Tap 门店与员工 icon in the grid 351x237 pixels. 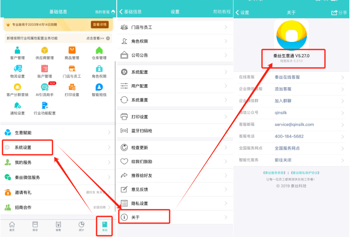point(72,69)
